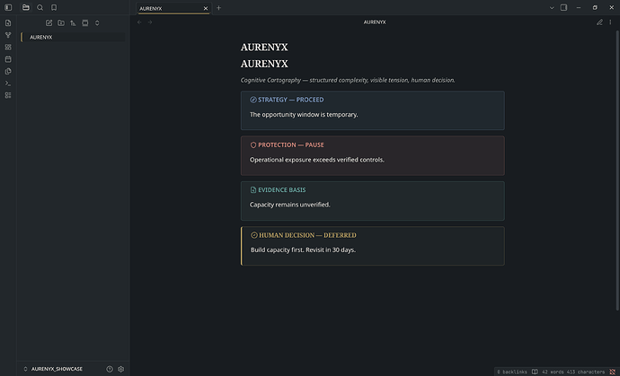
Task: Click the Cognitive Cartography tagline text
Action: pos(348,80)
